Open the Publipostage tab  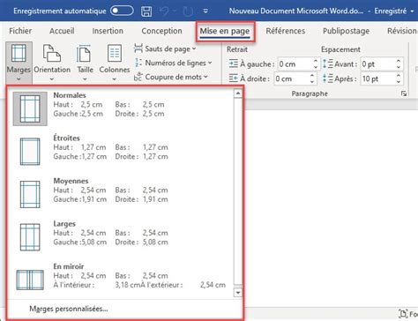click(x=346, y=31)
